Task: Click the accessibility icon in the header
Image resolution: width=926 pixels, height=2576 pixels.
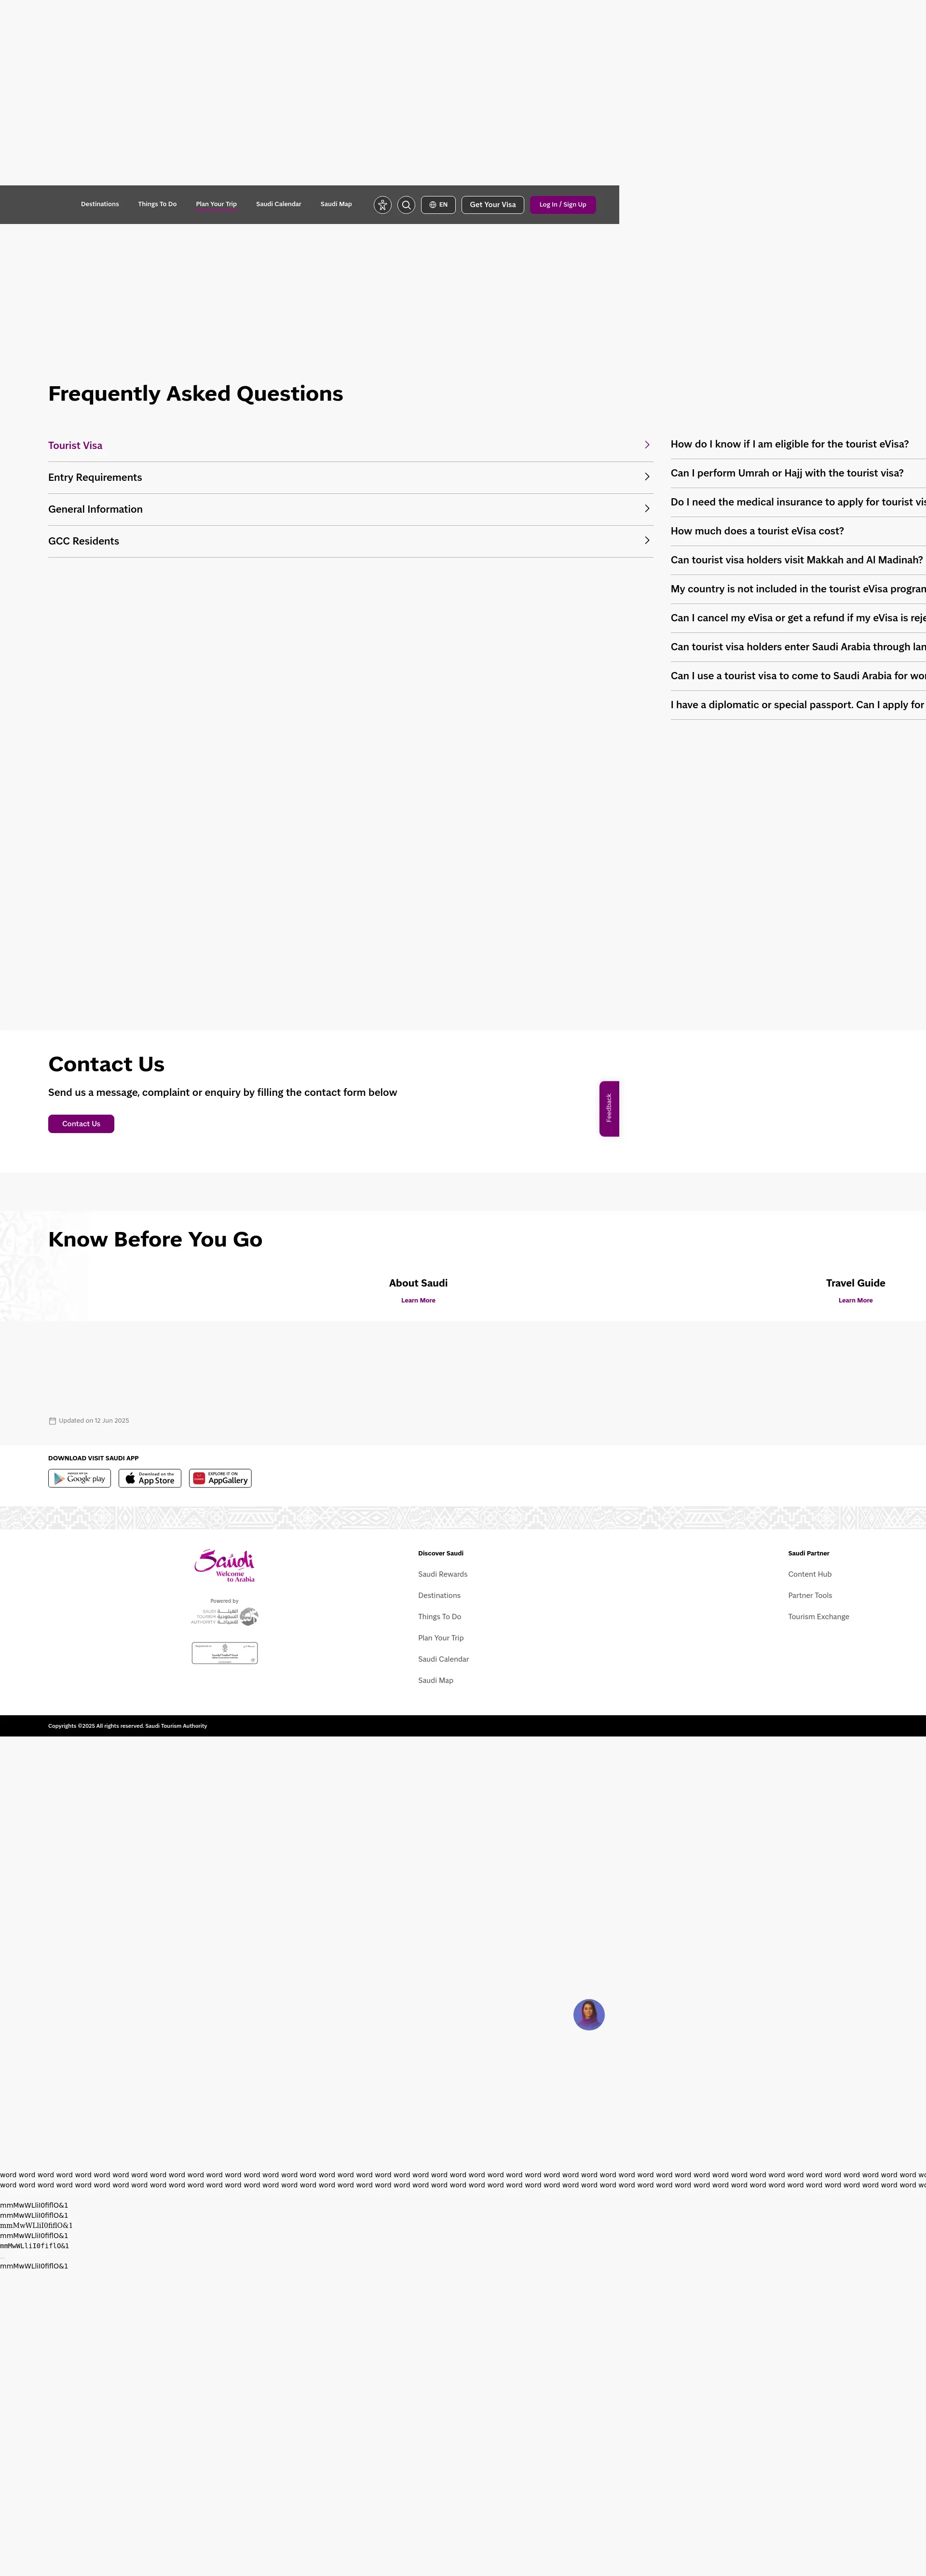Action: point(382,205)
